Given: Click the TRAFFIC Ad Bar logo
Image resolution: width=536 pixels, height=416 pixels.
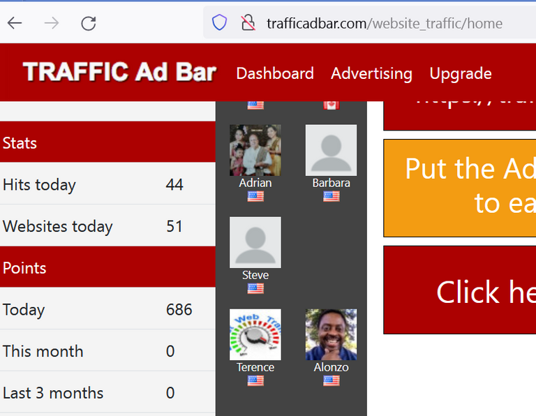Looking at the screenshot, I should click(119, 72).
